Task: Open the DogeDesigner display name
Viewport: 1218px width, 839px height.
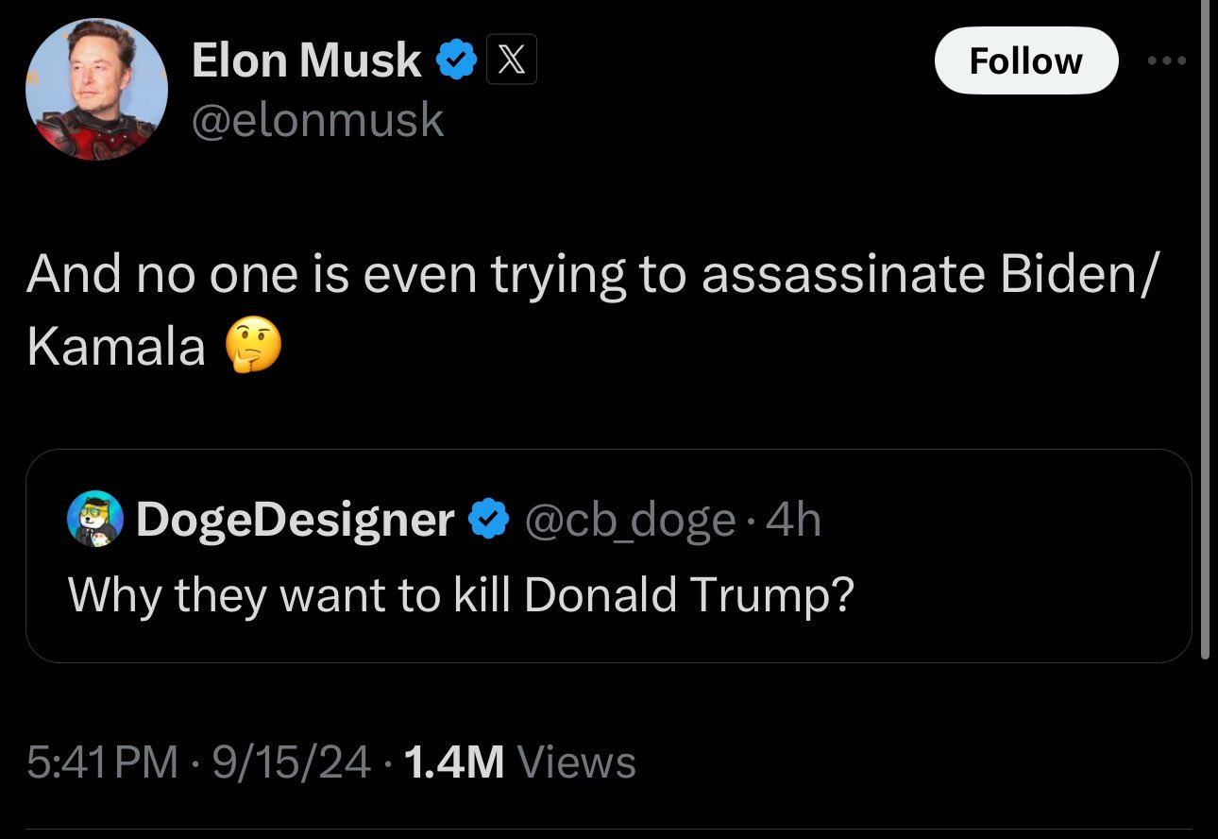Action: [x=295, y=520]
